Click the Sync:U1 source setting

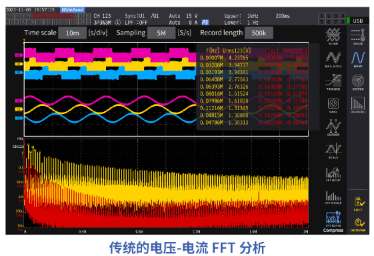click(x=135, y=16)
